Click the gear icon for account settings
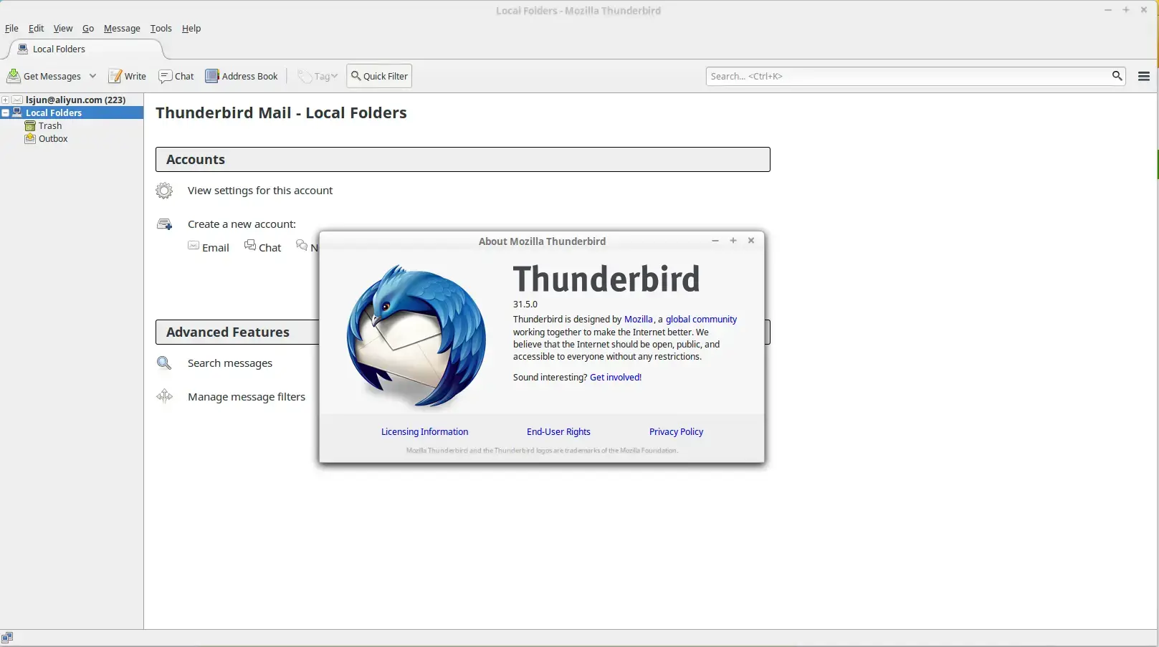This screenshot has width=1159, height=647. coord(164,191)
